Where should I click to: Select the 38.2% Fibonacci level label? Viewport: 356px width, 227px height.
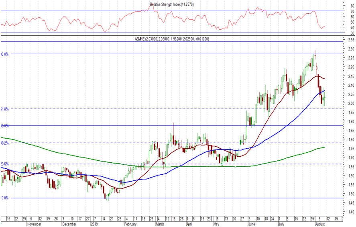pos(5,143)
